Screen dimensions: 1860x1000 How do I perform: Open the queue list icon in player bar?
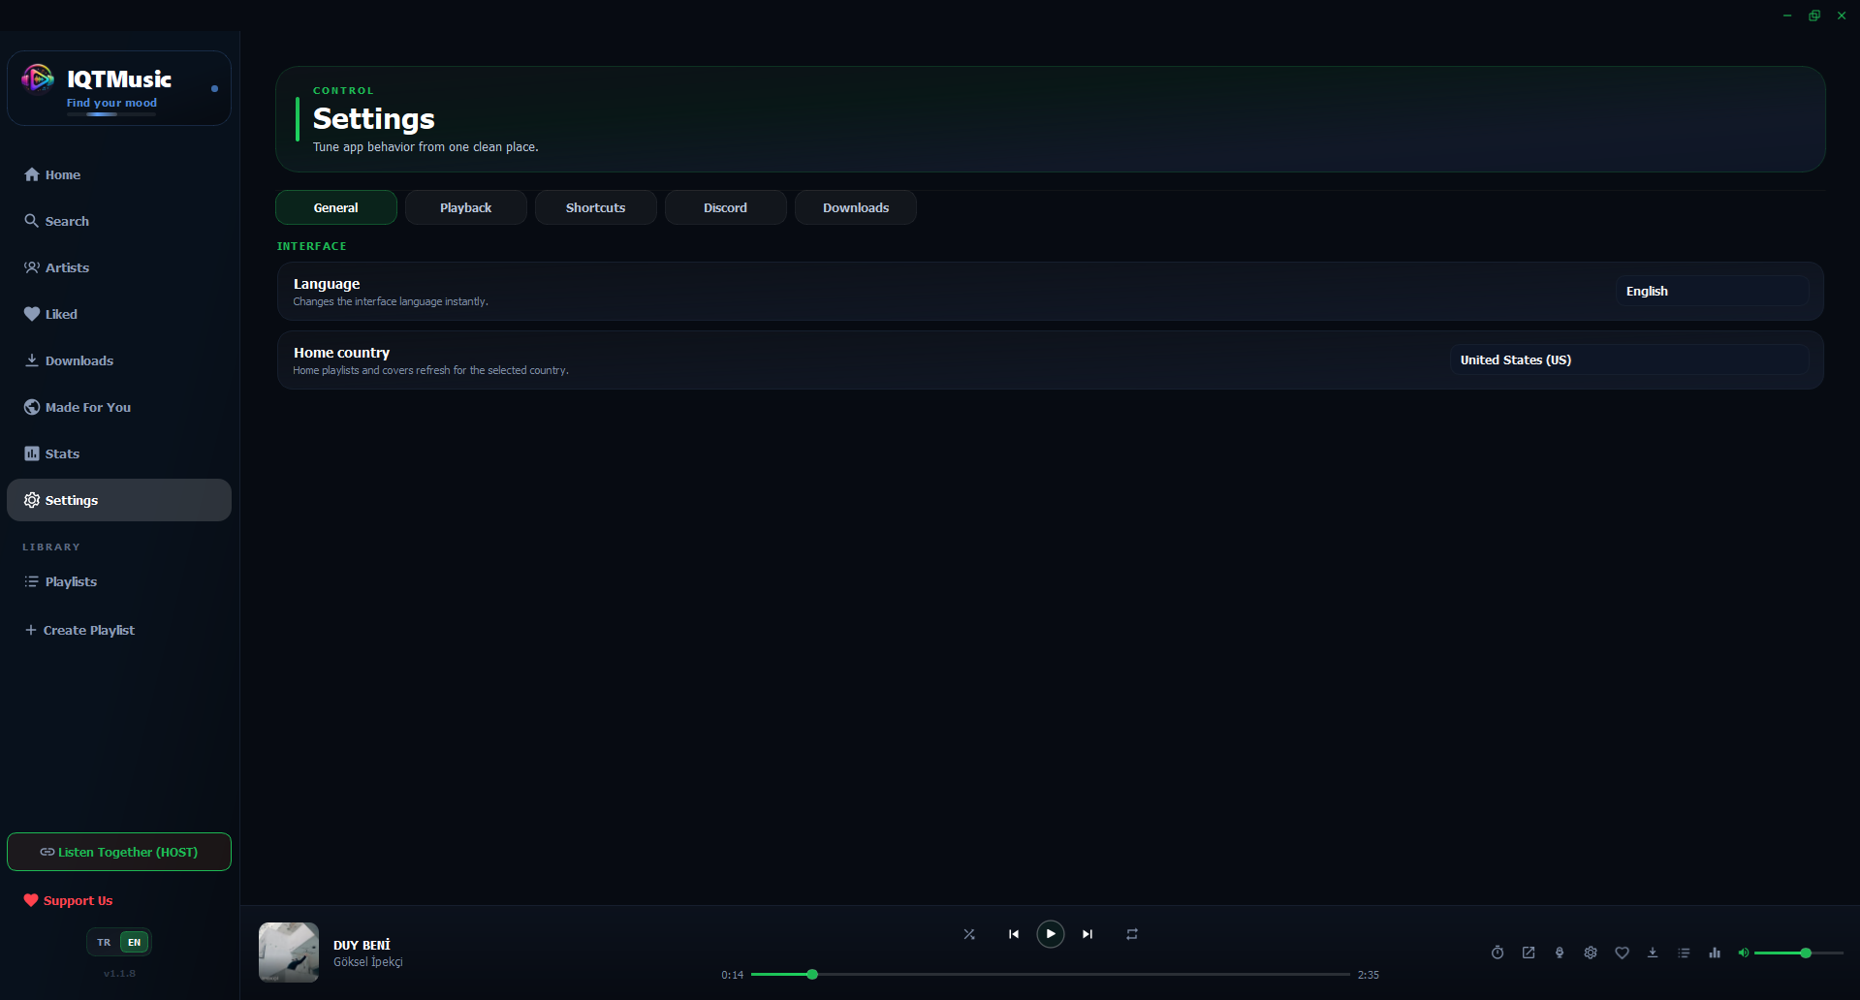click(1684, 953)
